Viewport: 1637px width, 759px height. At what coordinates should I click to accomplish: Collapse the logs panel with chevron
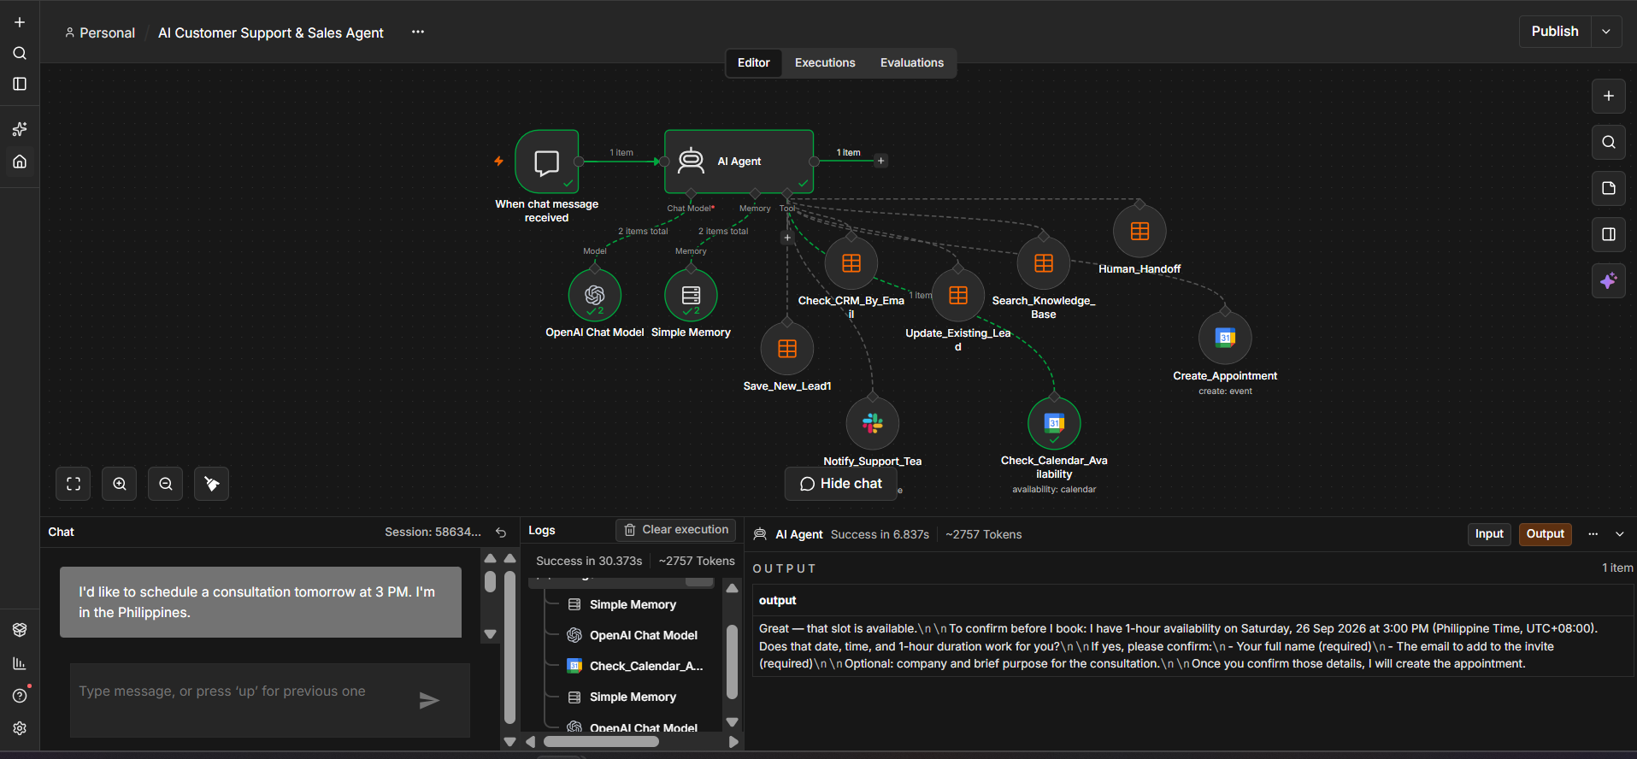click(1619, 534)
